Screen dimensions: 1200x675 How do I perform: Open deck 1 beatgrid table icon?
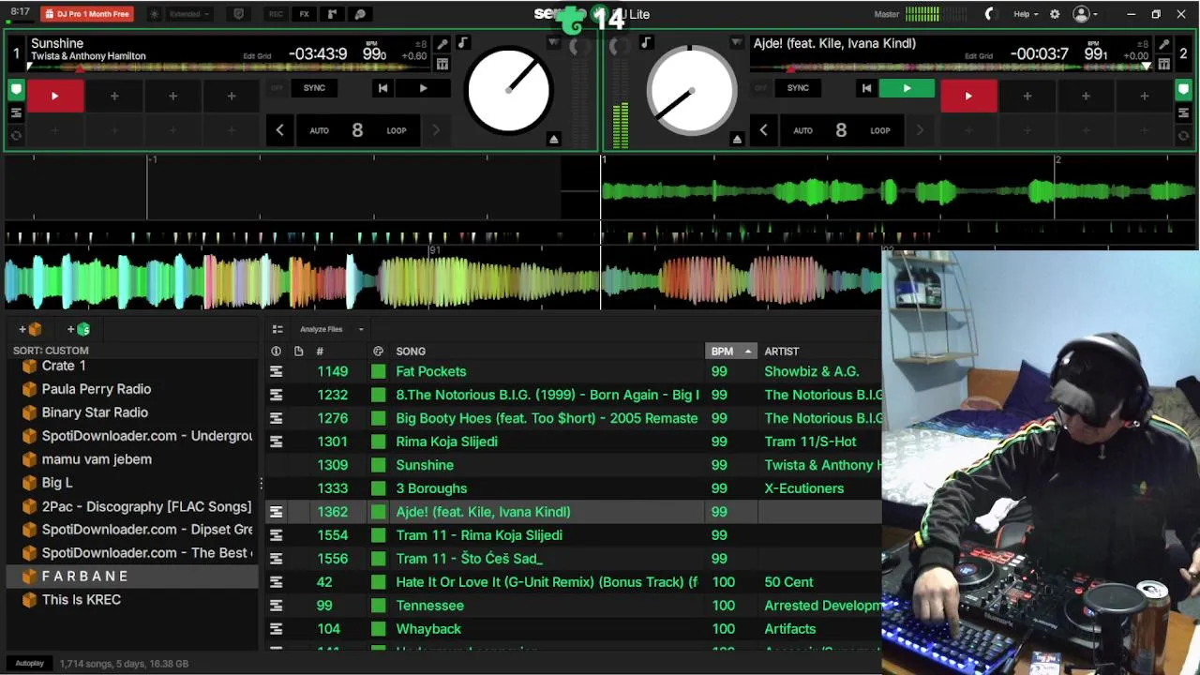tap(442, 64)
